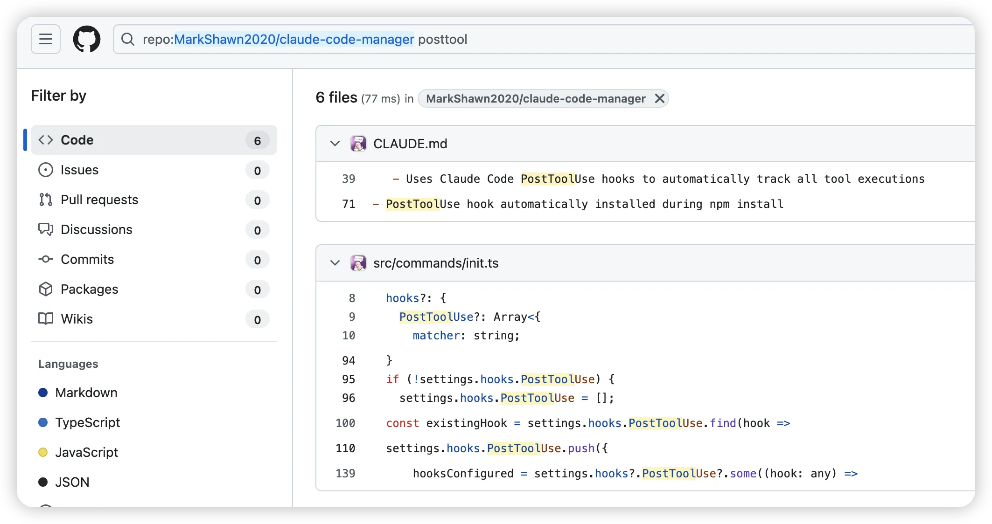Filter by JavaScript language
The width and height of the screenshot is (992, 524).
(78, 452)
